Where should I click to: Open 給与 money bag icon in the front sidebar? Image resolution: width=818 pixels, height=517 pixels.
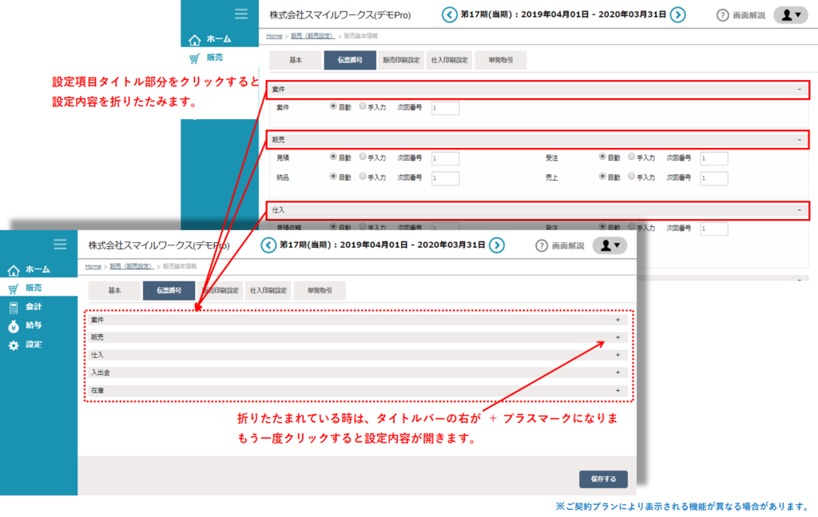(14, 326)
